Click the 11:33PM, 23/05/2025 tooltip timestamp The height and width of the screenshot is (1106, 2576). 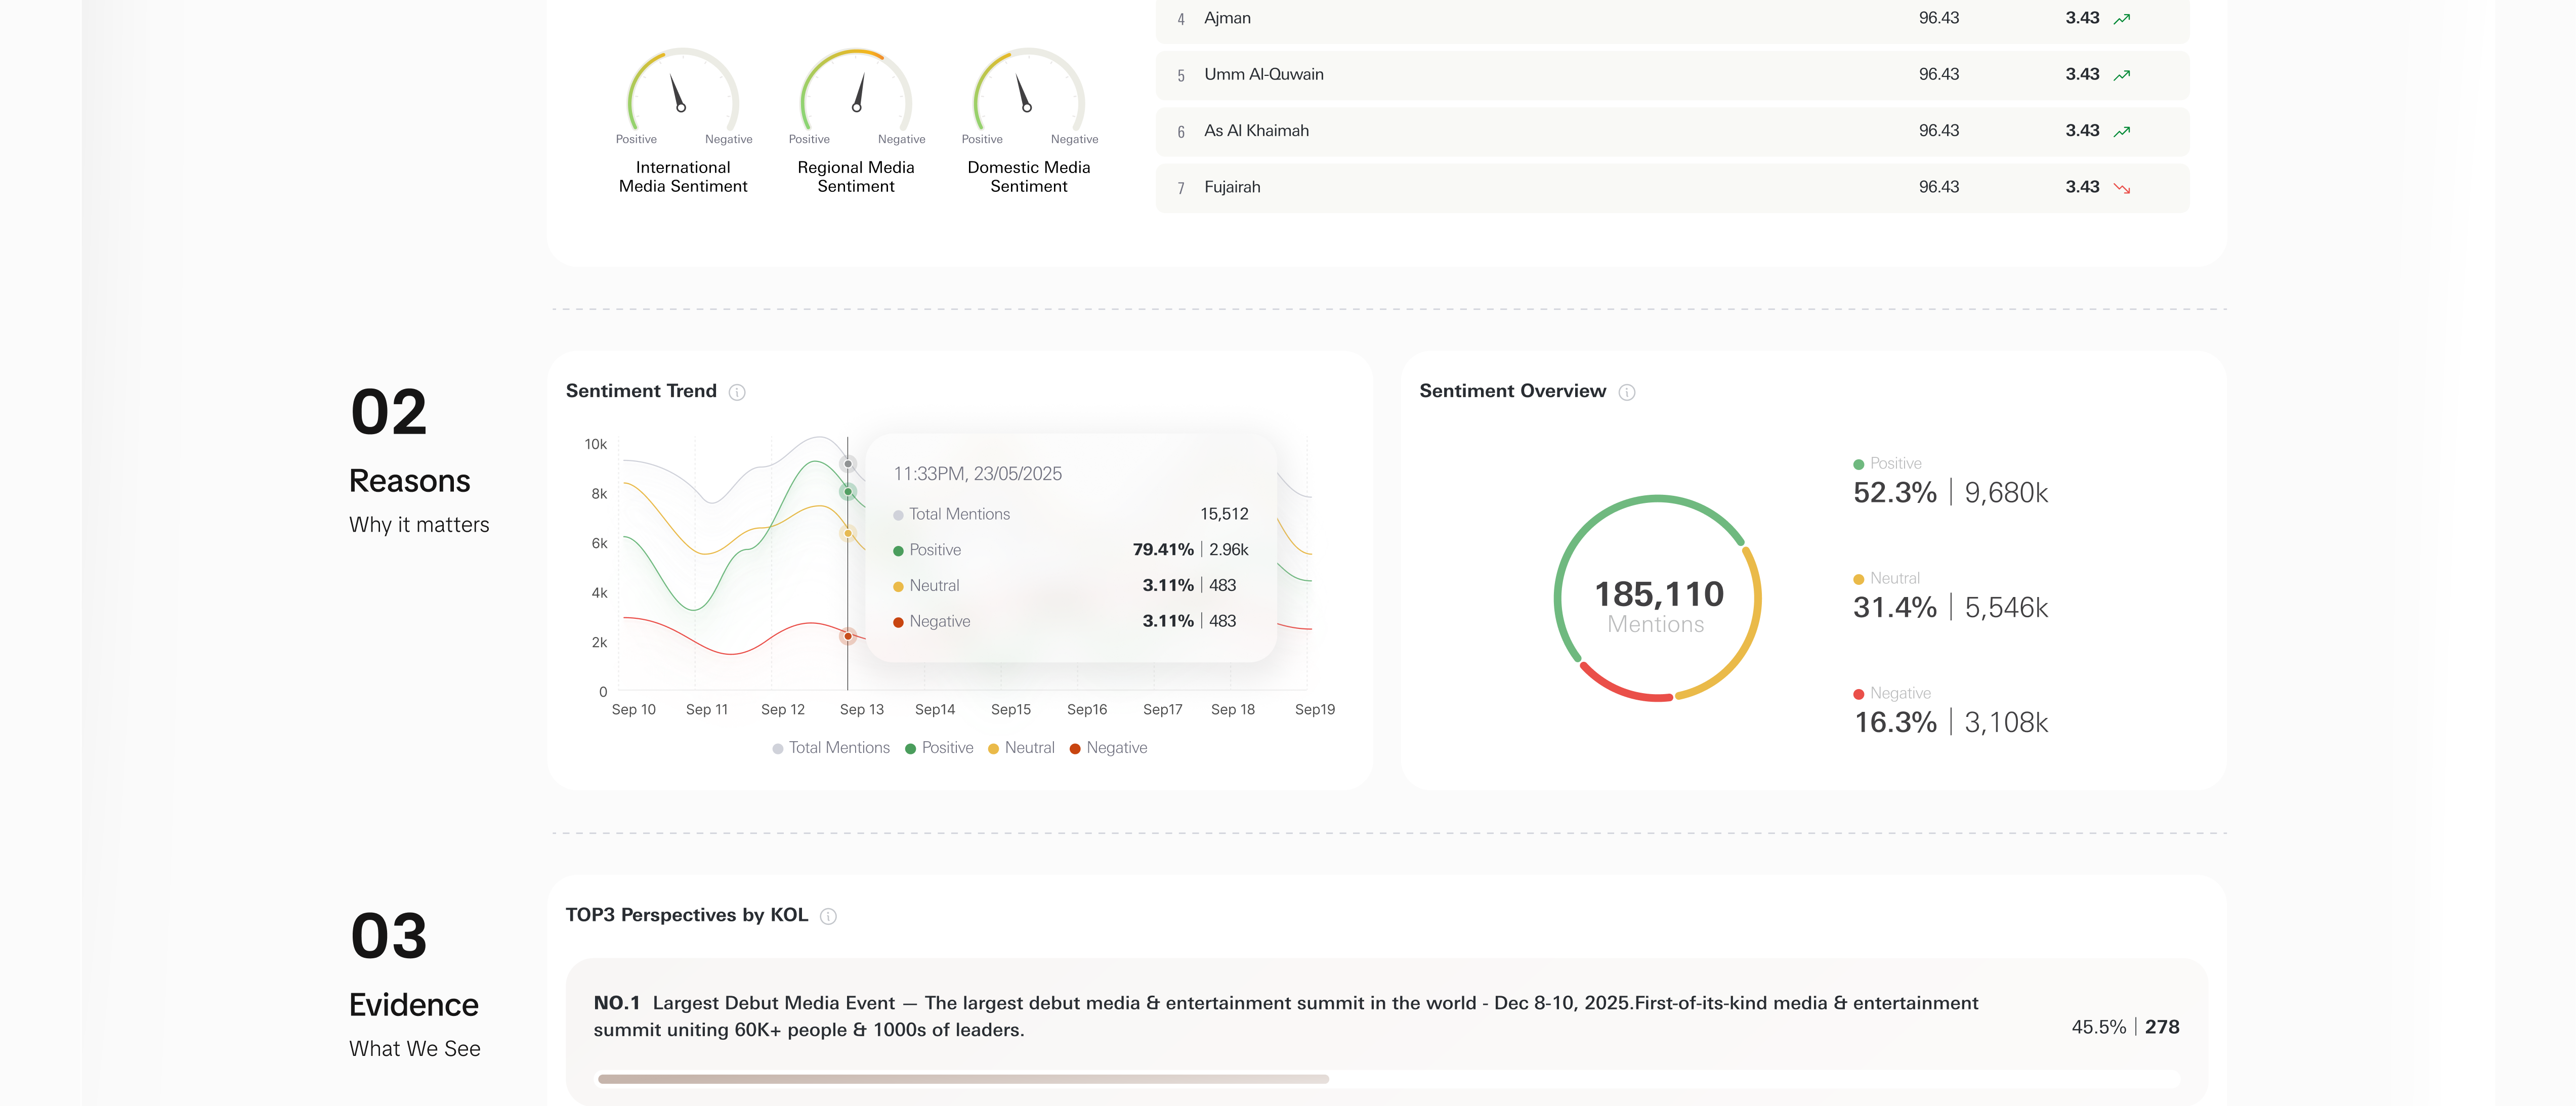pos(977,474)
